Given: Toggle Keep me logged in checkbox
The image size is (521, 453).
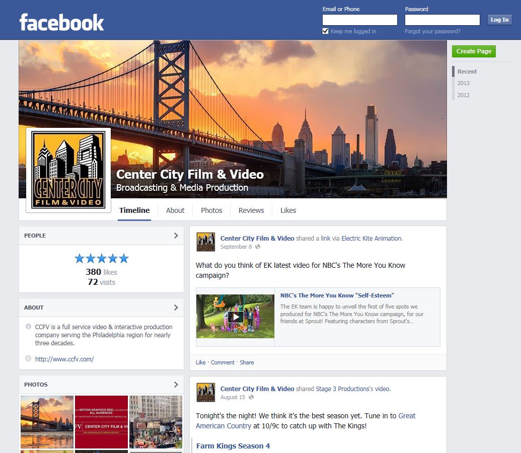Looking at the screenshot, I should pyautogui.click(x=325, y=31).
